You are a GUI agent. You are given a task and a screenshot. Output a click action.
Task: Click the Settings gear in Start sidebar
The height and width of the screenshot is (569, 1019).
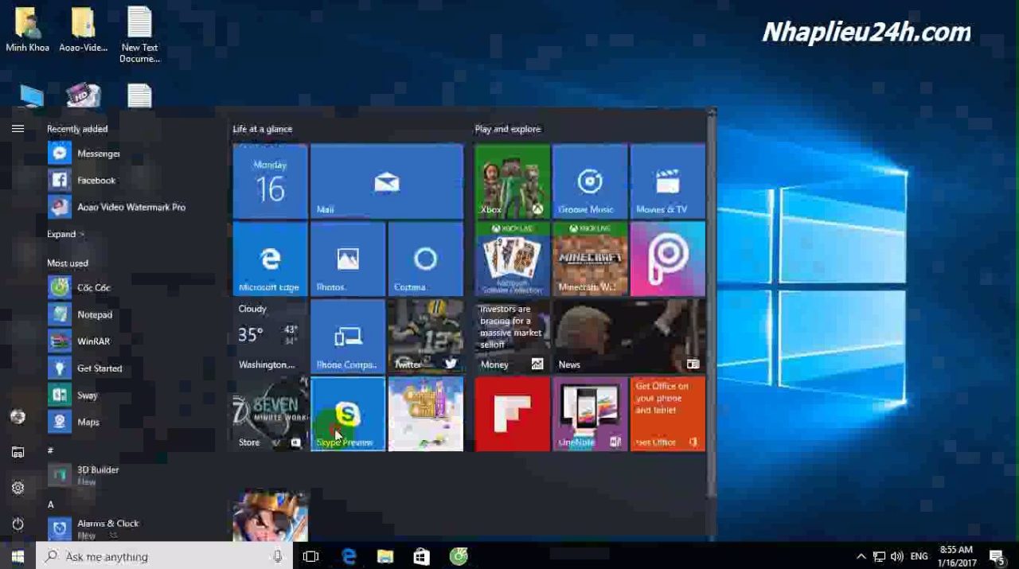click(18, 488)
